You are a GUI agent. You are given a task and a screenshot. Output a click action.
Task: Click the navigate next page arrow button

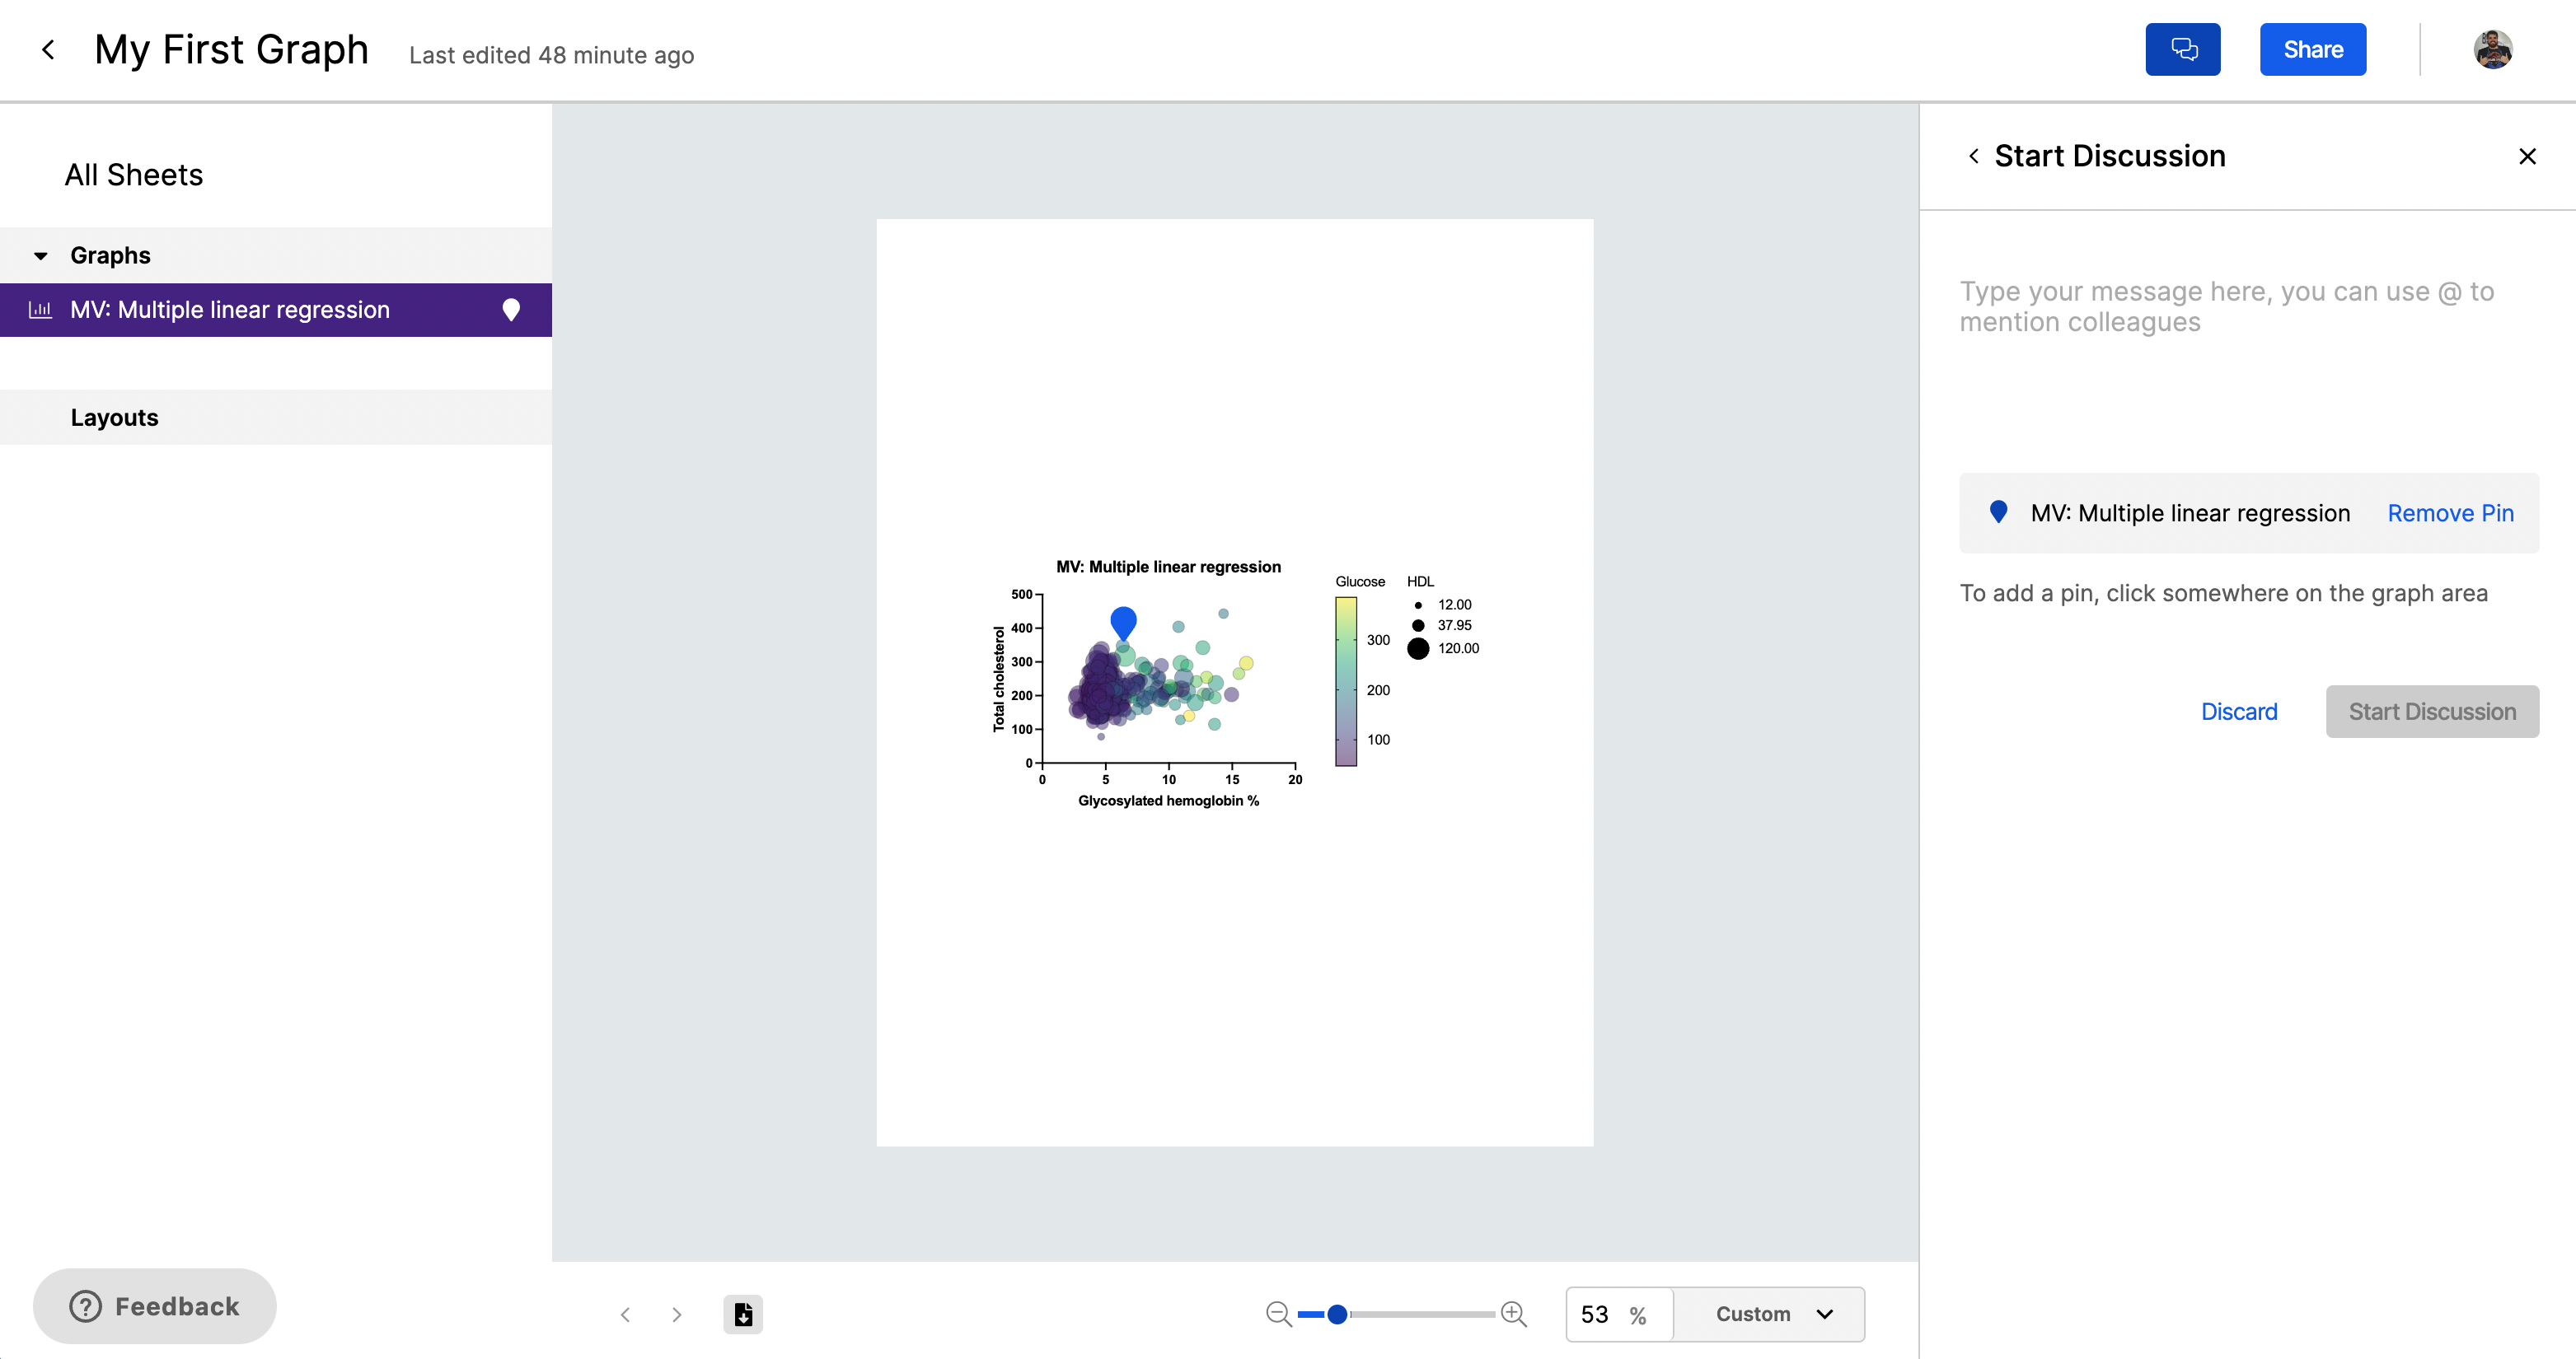click(677, 1315)
